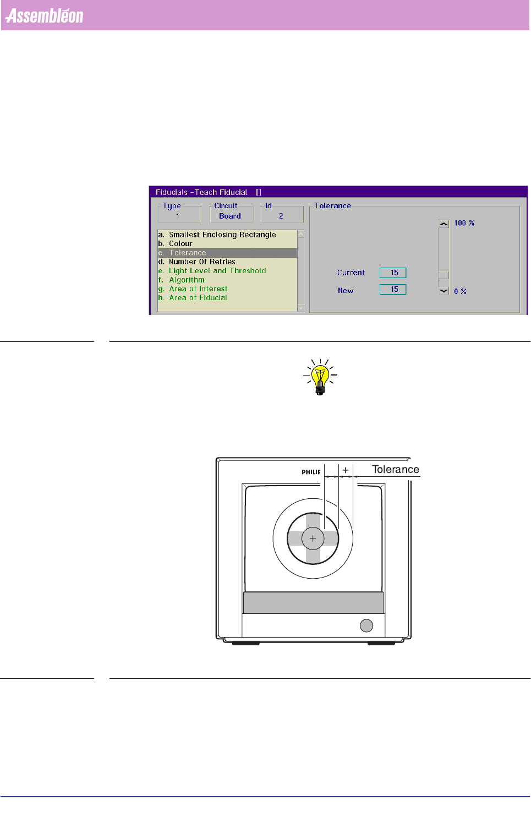Click the round knob on monitor illustration

366,625
